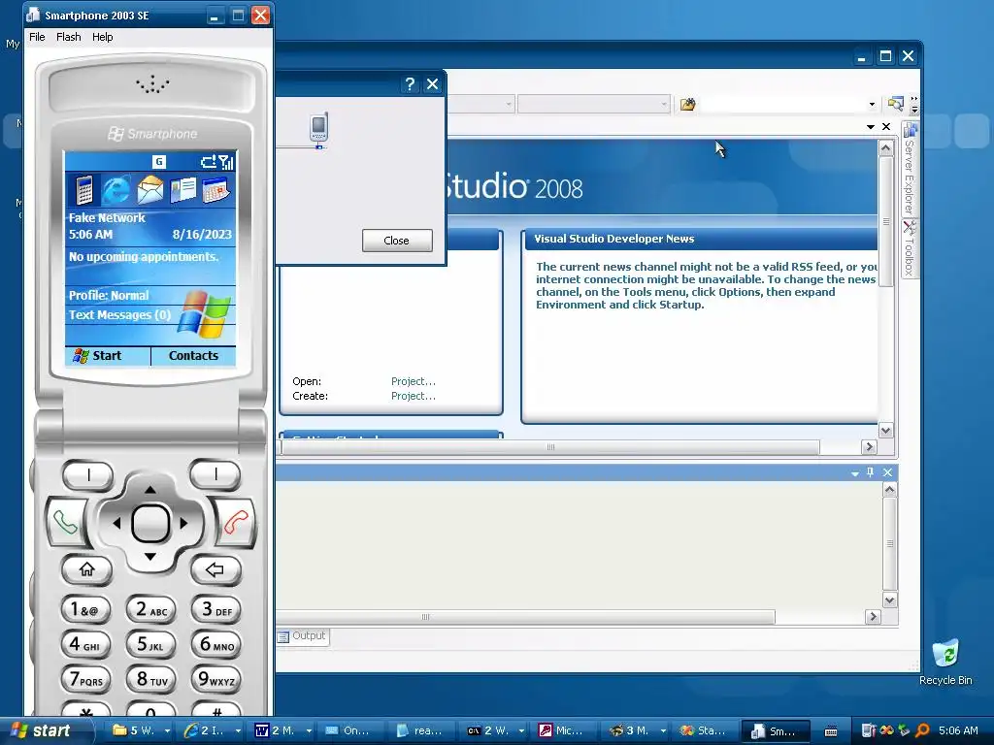Click Contacts softkey on phone screen
The height and width of the screenshot is (745, 994).
pos(193,355)
